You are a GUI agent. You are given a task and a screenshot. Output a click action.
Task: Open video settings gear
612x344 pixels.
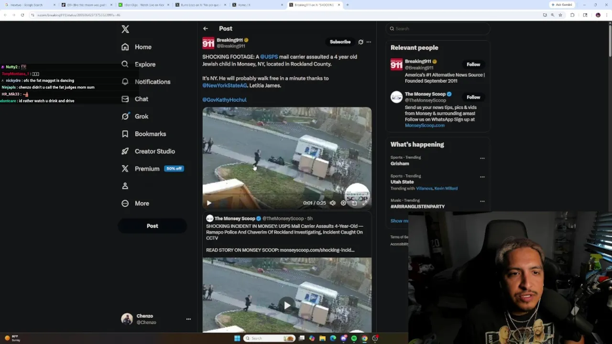tap(343, 203)
